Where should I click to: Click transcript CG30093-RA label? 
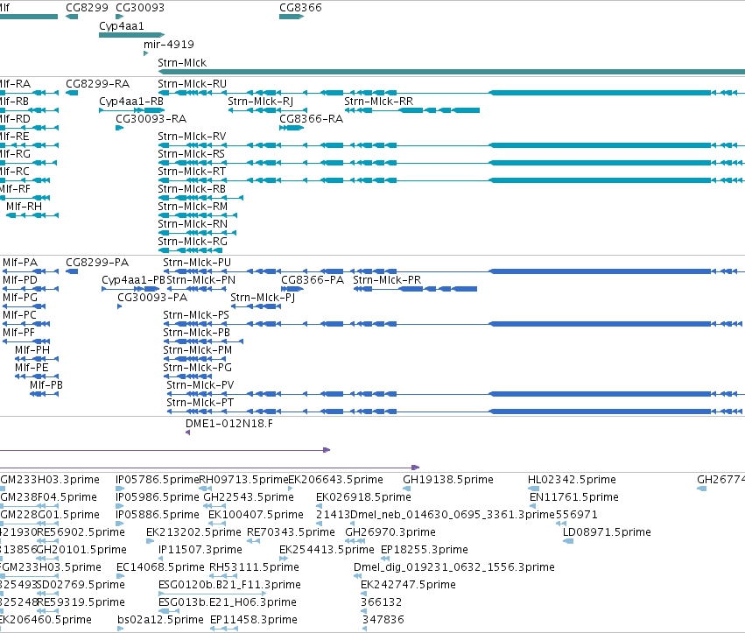tap(151, 119)
